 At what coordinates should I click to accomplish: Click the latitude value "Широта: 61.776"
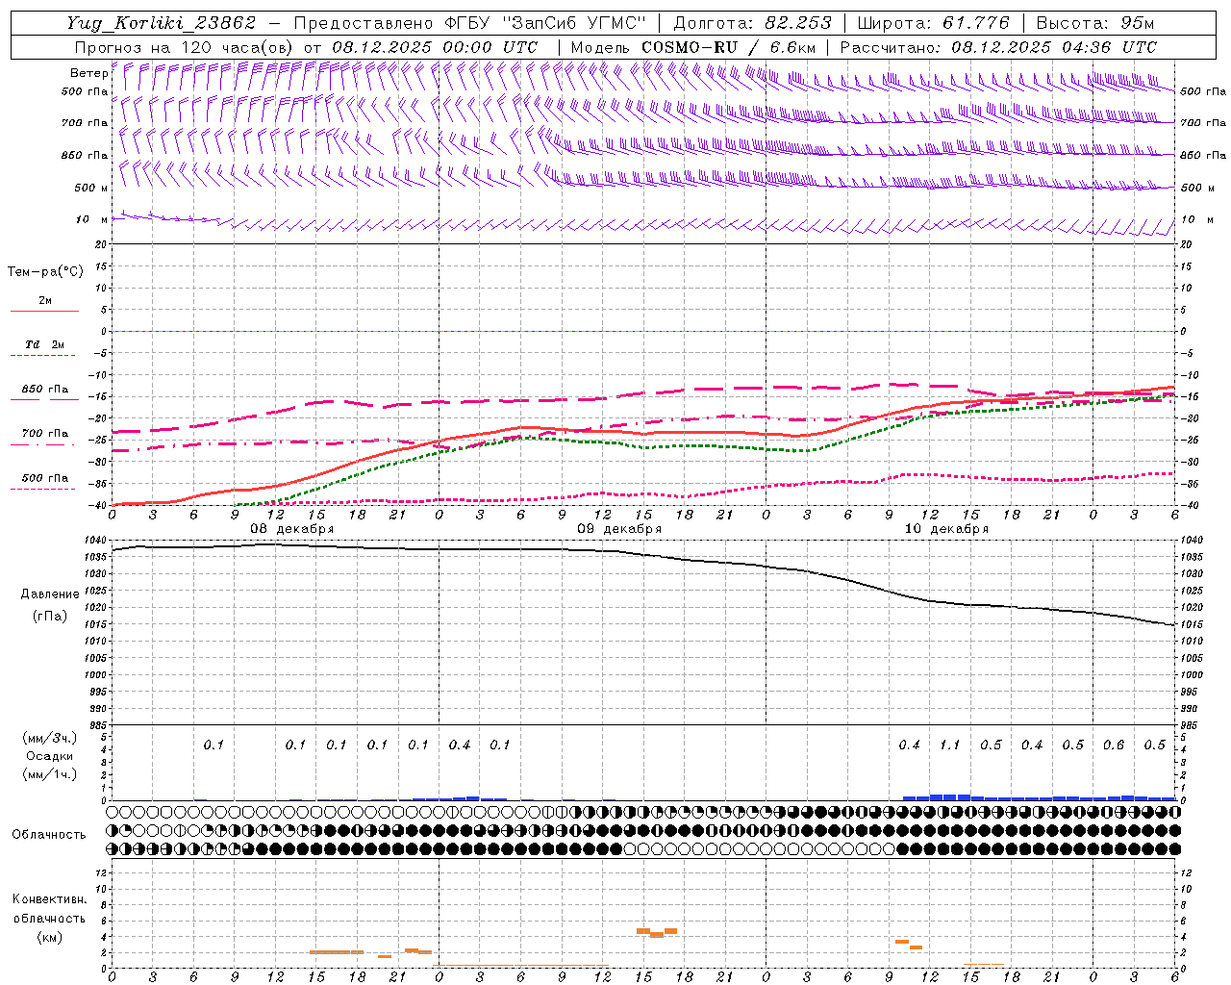[933, 23]
